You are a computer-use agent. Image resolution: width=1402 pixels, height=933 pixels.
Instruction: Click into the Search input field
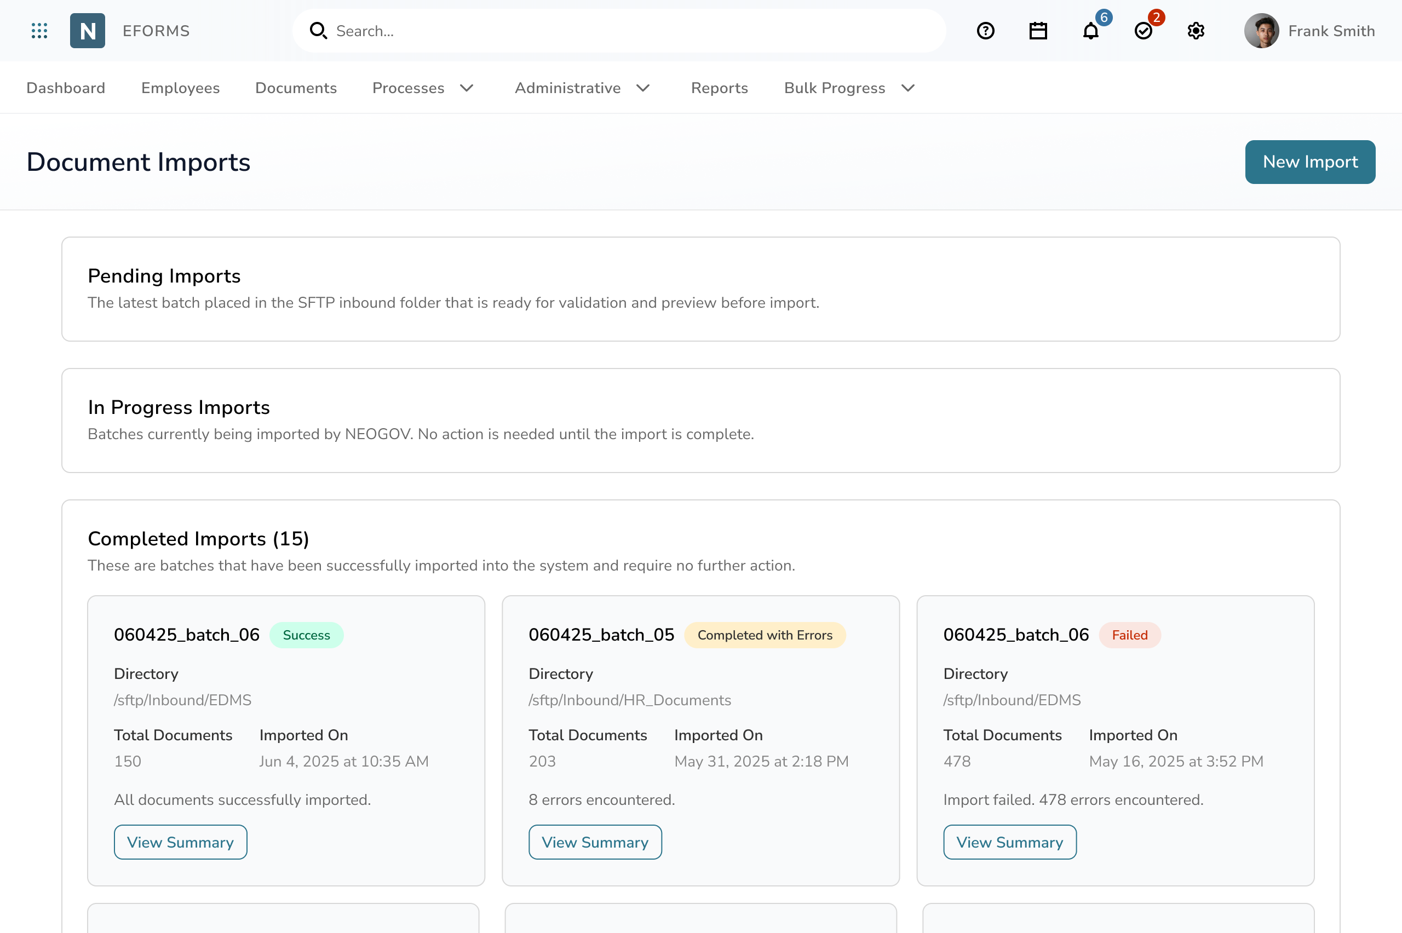tap(631, 31)
